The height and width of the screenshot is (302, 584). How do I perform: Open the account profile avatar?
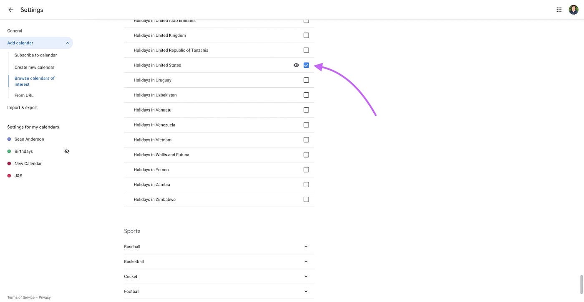[x=574, y=10]
